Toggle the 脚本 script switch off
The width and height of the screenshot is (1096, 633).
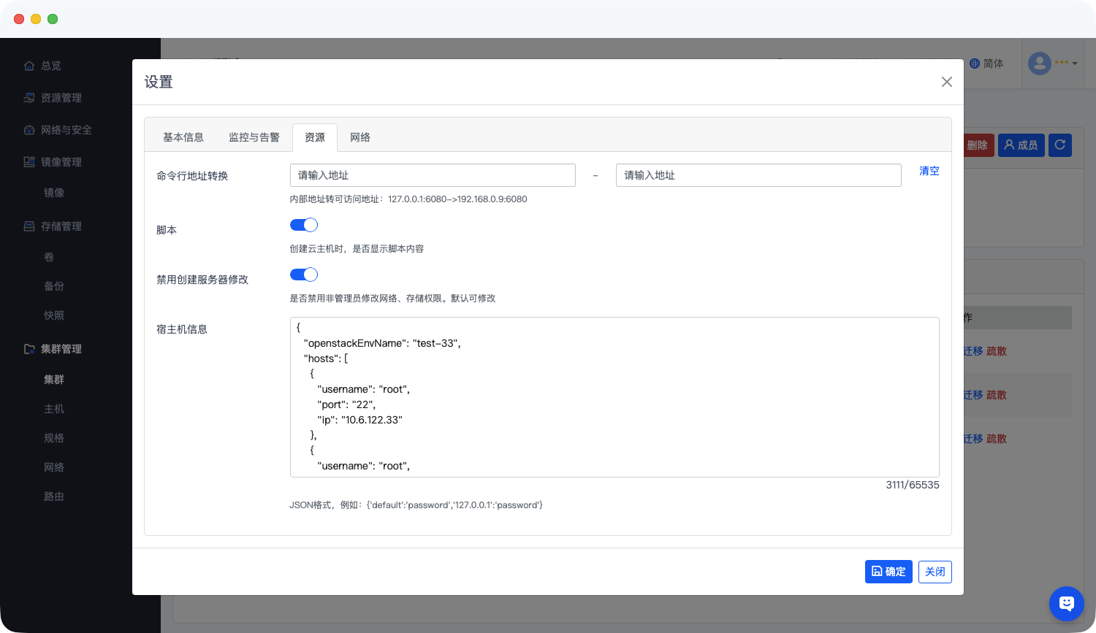click(x=304, y=225)
